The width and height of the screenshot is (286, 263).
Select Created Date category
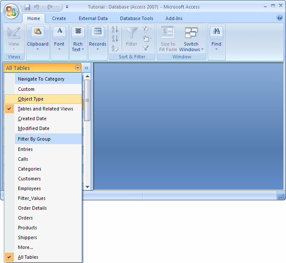[43, 119]
